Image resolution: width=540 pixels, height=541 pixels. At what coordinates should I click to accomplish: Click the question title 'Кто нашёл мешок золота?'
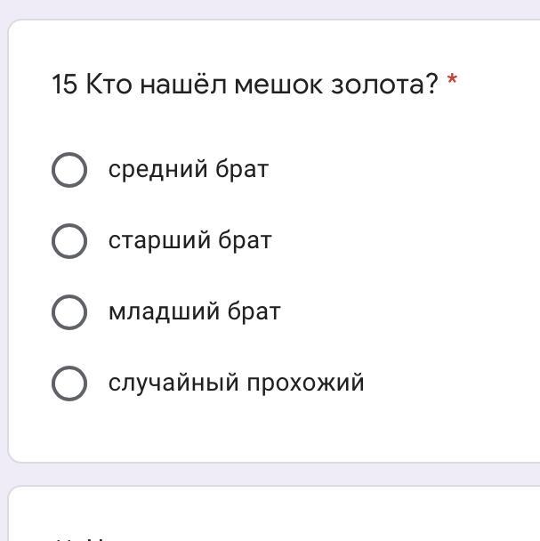pyautogui.click(x=262, y=84)
